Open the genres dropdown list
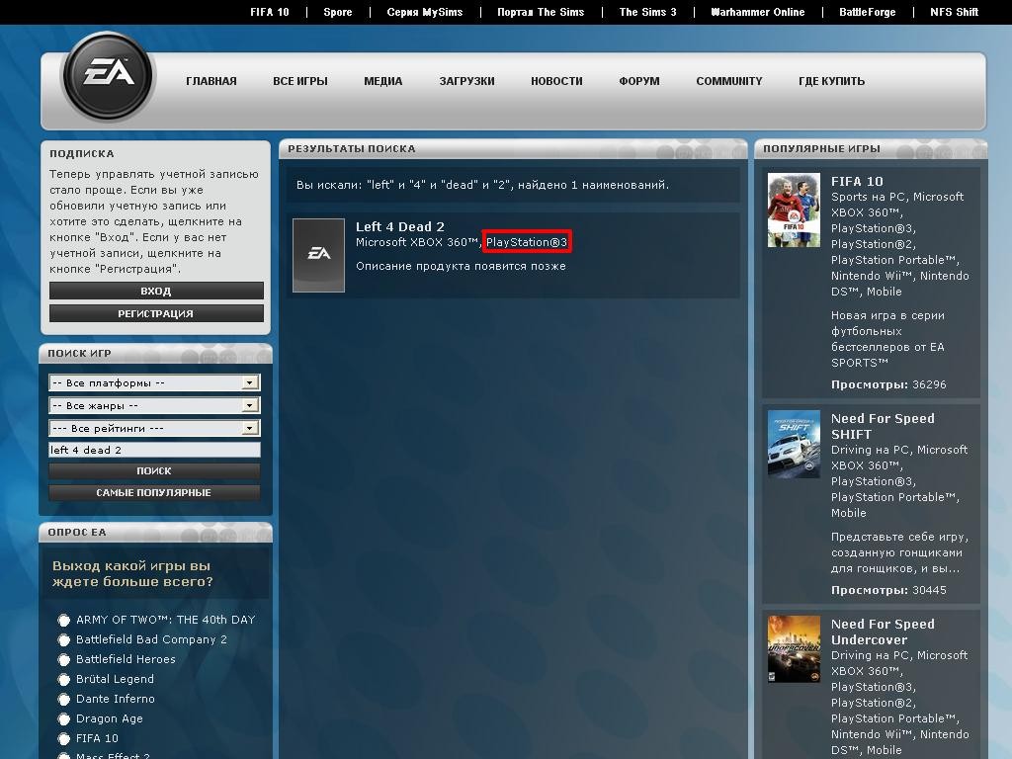 [x=154, y=405]
